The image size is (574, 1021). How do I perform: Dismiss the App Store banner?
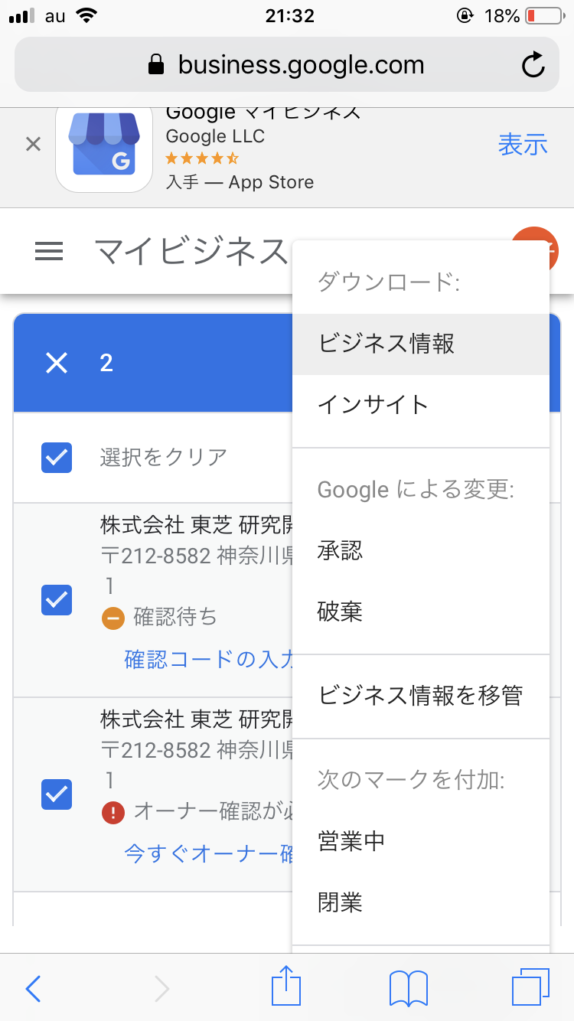[33, 144]
